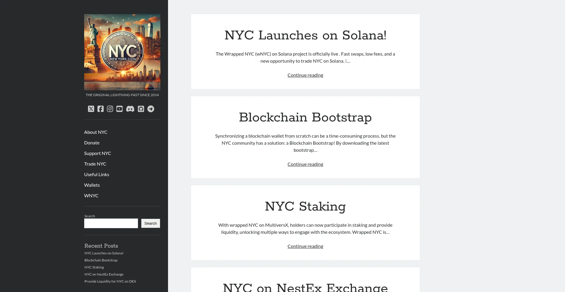Open the X (Twitter) social icon

(91, 109)
